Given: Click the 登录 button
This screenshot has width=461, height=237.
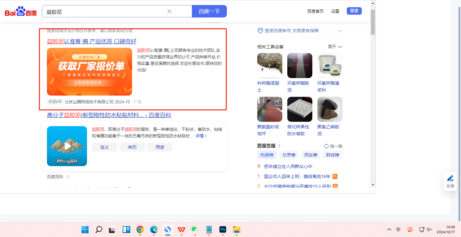Looking at the screenshot, I should pyautogui.click(x=354, y=11).
